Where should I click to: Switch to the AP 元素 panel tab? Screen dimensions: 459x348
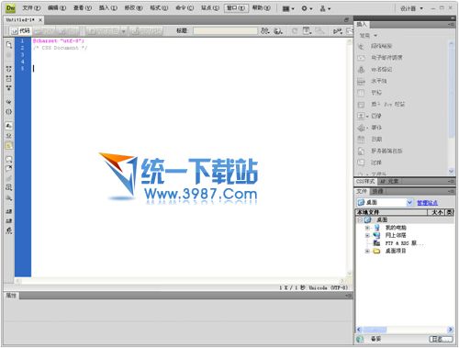tap(388, 182)
